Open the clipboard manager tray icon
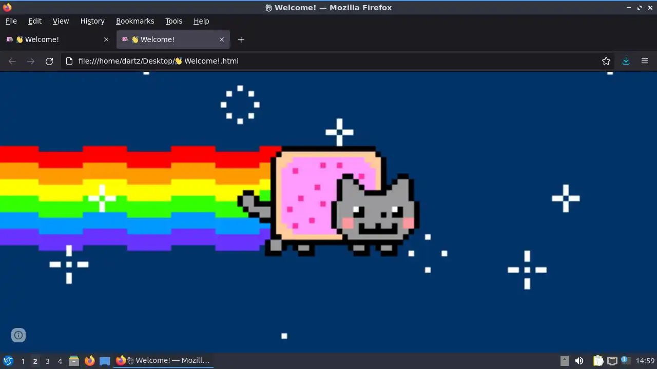The width and height of the screenshot is (657, 369). click(x=598, y=361)
